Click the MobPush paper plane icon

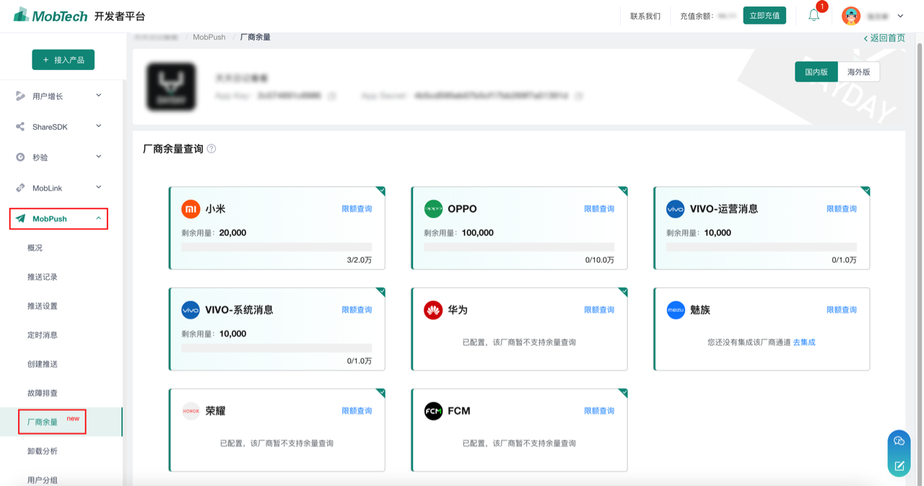tap(20, 218)
